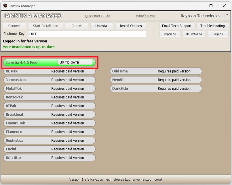Open the Troubleshooting button
This screenshot has width=232, height=185.
[x=212, y=26]
